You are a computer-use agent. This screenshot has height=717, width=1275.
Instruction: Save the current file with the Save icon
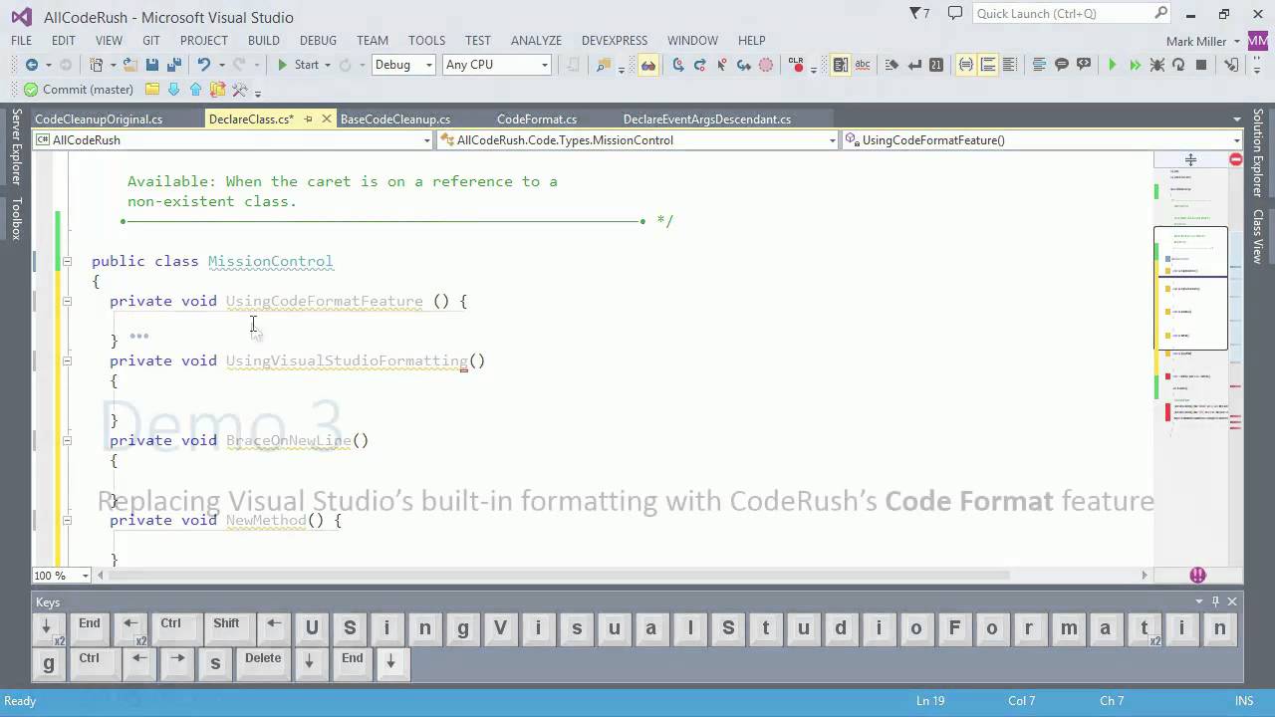pos(152,65)
